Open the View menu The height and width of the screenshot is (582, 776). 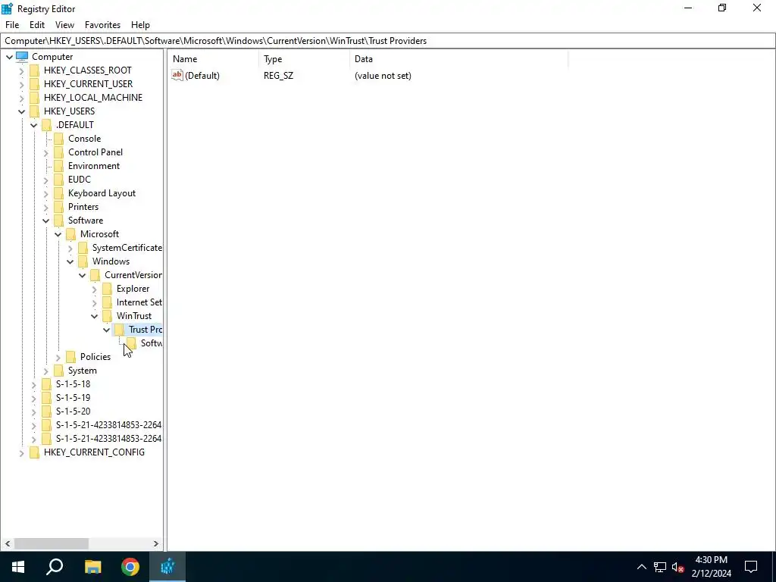(64, 25)
